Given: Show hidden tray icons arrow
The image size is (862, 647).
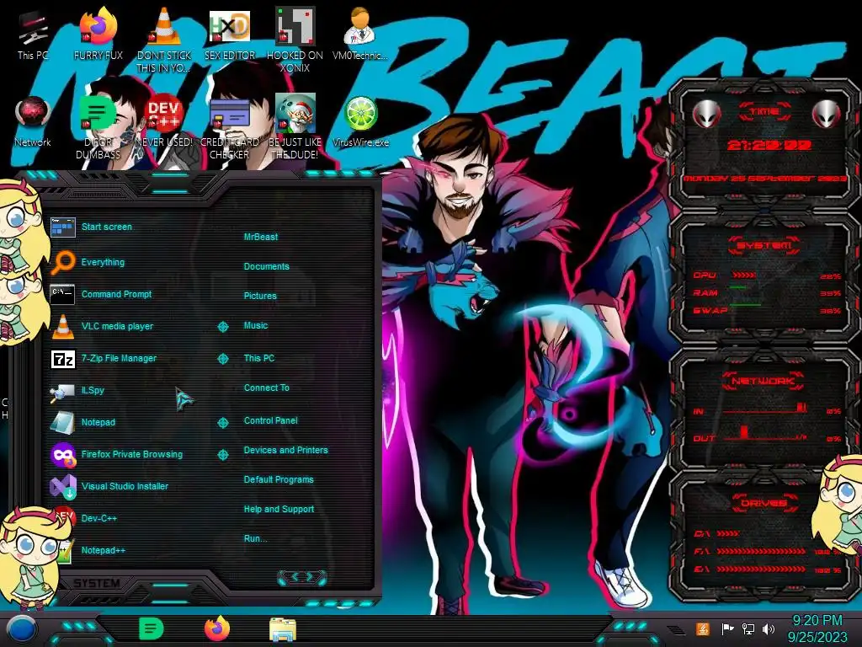Looking at the screenshot, I should tap(676, 630).
